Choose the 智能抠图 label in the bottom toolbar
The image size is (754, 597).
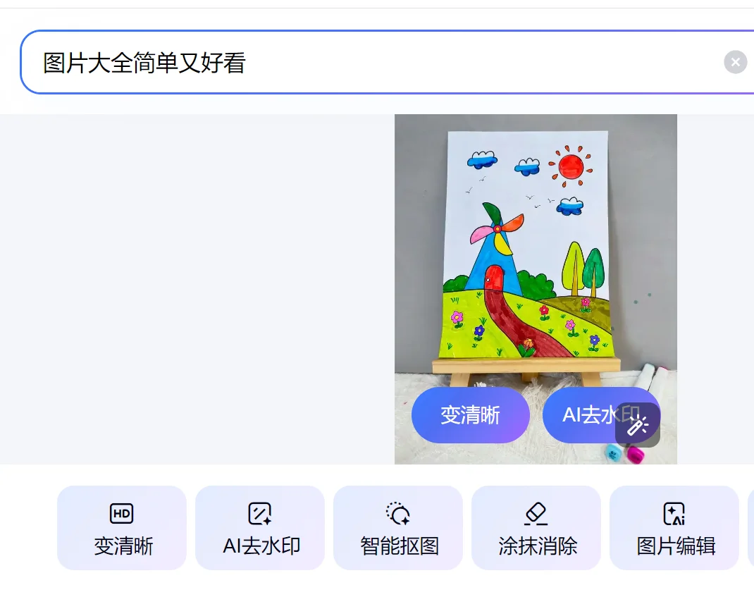(399, 546)
